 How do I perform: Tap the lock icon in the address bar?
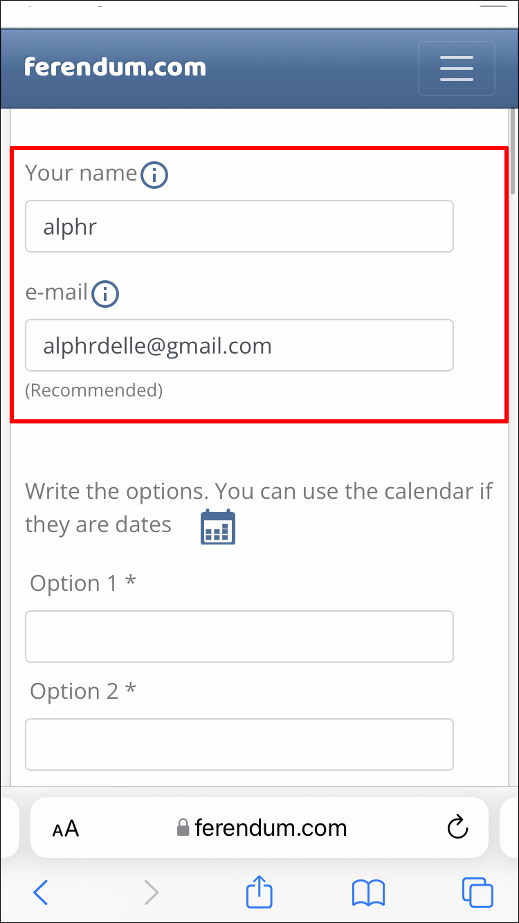[183, 828]
